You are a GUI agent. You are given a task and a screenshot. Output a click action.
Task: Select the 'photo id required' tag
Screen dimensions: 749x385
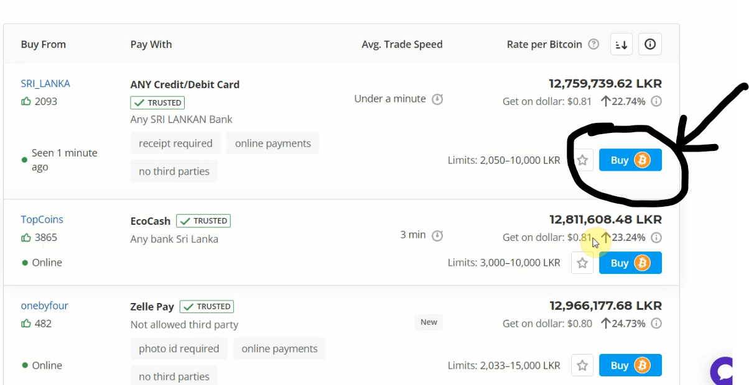[x=179, y=348]
